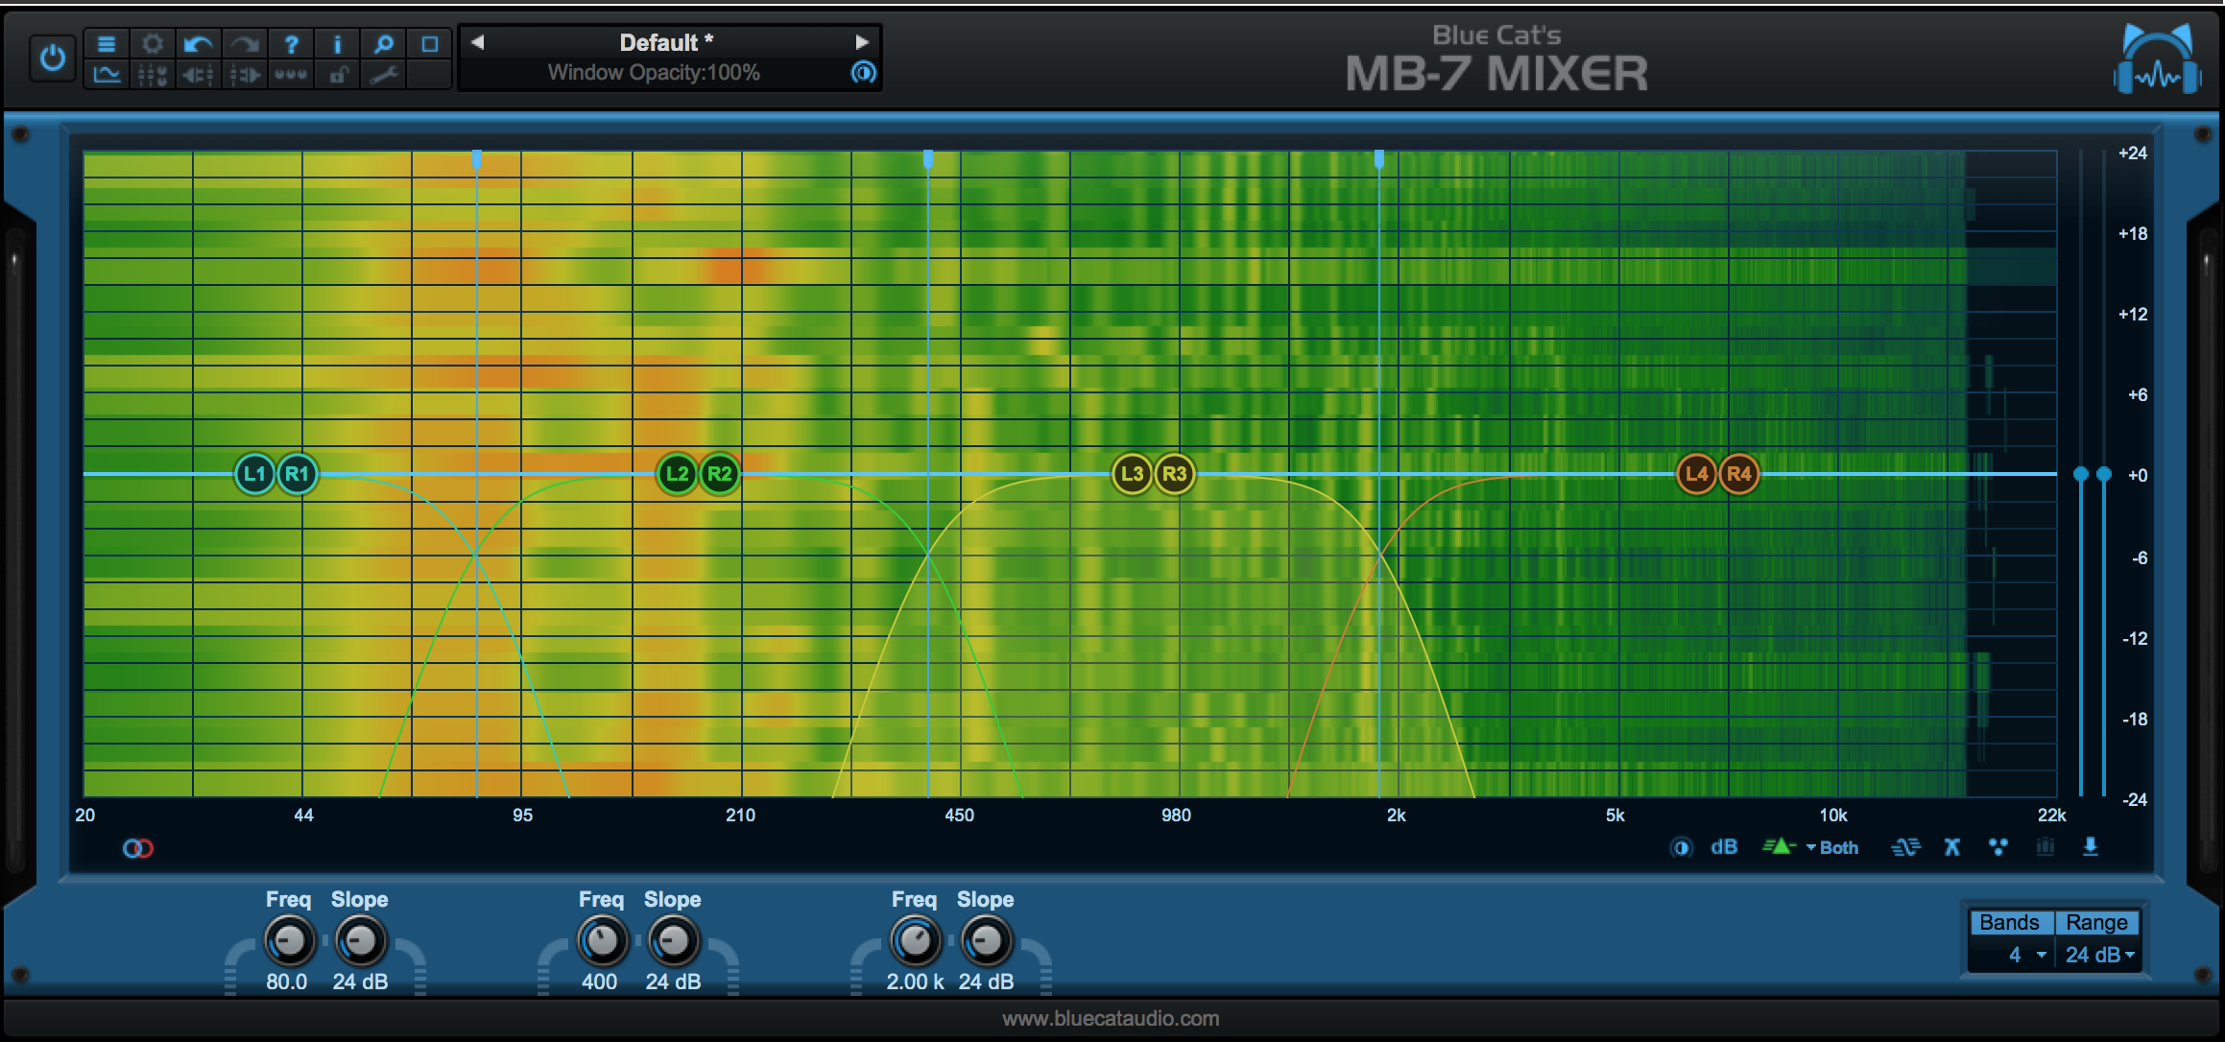The width and height of the screenshot is (2225, 1042).
Task: Toggle the window opacity icon in preset bar
Action: 863,72
